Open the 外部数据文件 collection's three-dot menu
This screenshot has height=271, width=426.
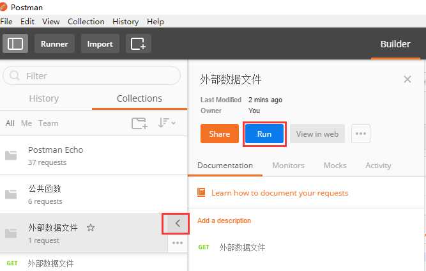coord(178,243)
